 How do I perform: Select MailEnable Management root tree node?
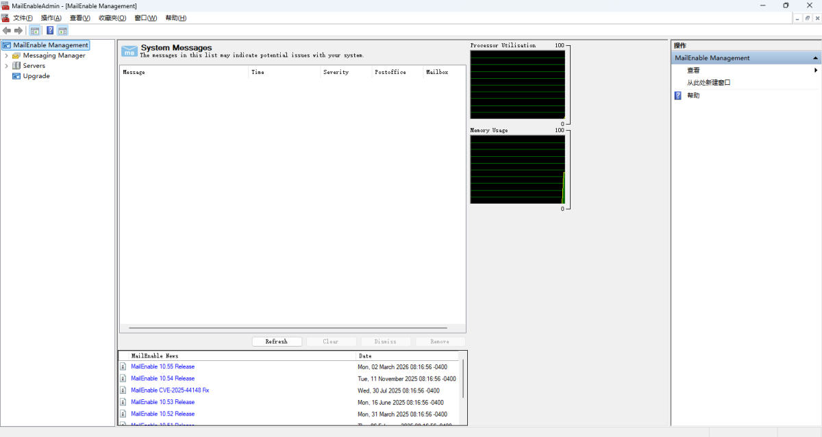click(x=51, y=45)
